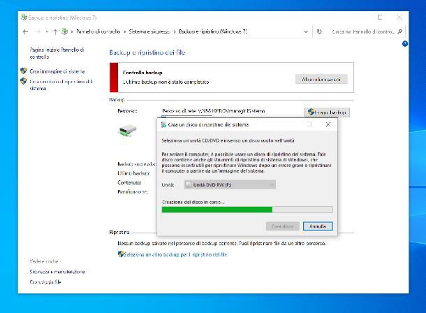
Task: Open 'Pagina iniziale Pannello di controllo' link
Action: pyautogui.click(x=57, y=53)
